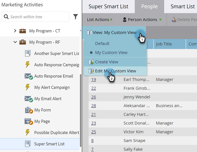Switch to the People tab
Image resolution: width=197 pixels, height=152 pixels.
click(149, 7)
